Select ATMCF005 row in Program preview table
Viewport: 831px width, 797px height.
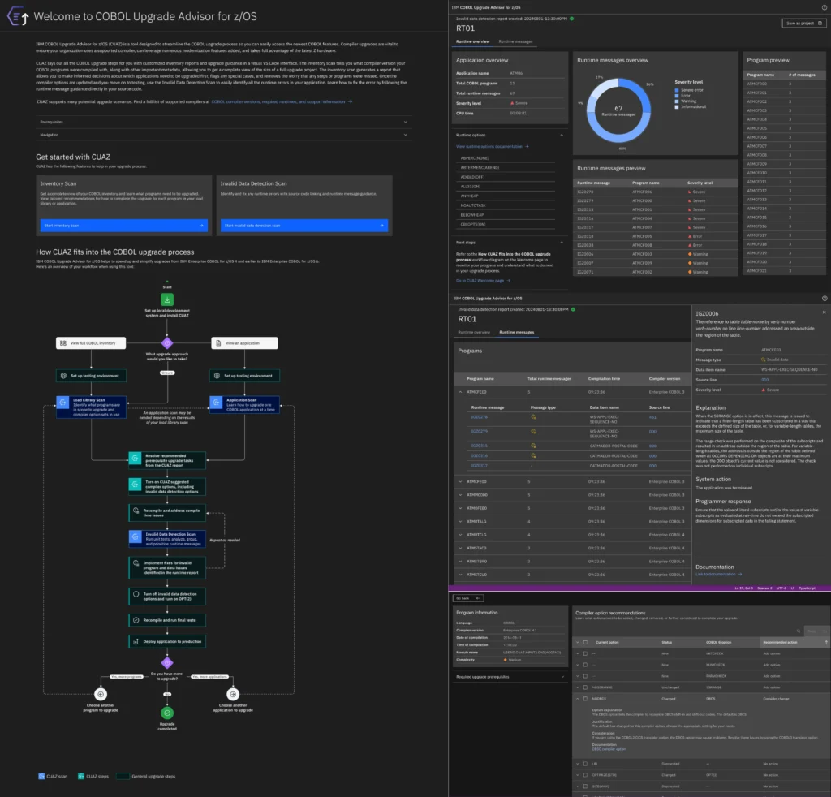pyautogui.click(x=756, y=128)
